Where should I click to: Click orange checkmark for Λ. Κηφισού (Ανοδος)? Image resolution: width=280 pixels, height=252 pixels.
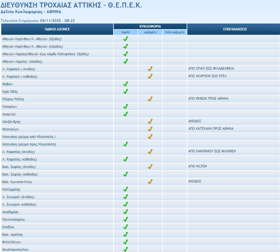click(x=150, y=69)
